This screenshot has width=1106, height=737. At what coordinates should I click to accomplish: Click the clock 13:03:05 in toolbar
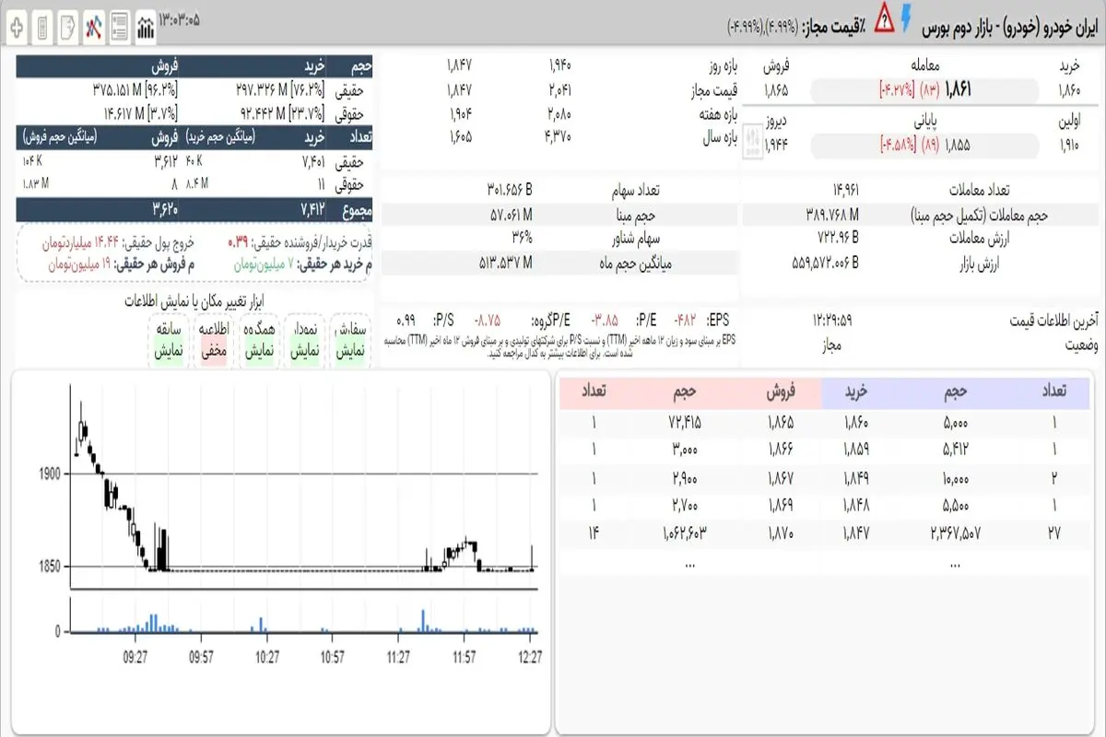(x=180, y=19)
